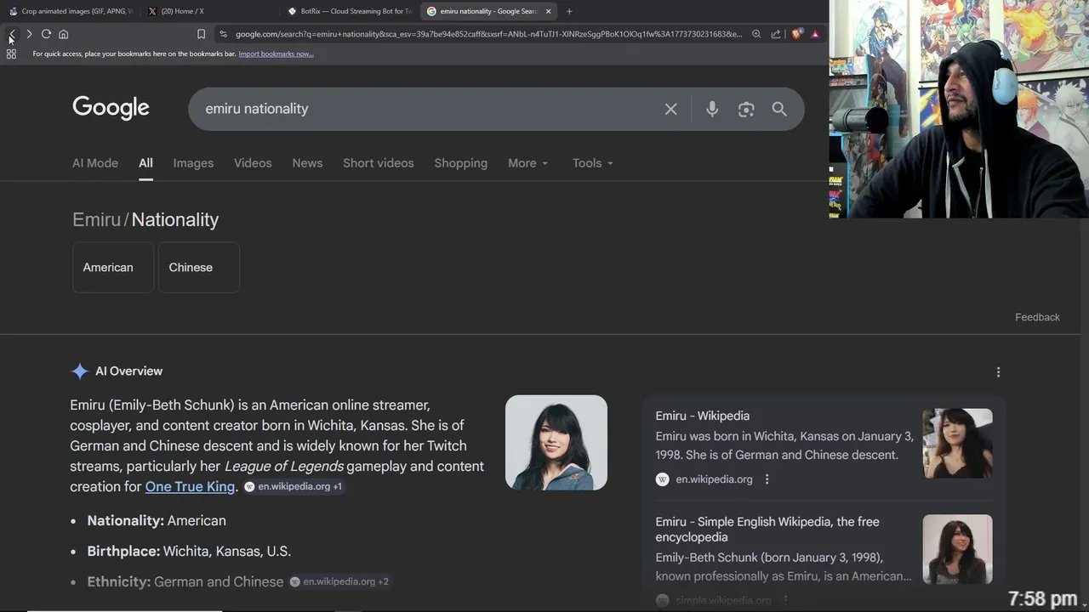Viewport: 1089px width, 612px height.
Task: Select the American nationality chip
Action: point(113,267)
